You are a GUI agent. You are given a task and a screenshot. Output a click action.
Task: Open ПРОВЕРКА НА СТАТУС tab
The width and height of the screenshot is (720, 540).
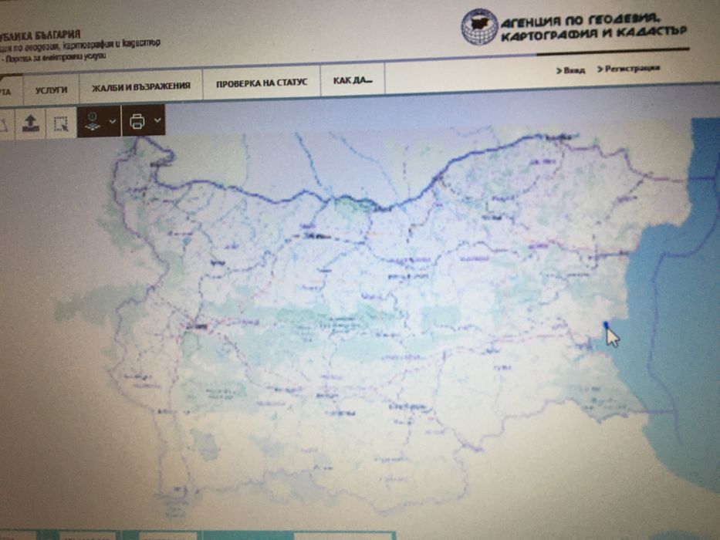(x=262, y=83)
